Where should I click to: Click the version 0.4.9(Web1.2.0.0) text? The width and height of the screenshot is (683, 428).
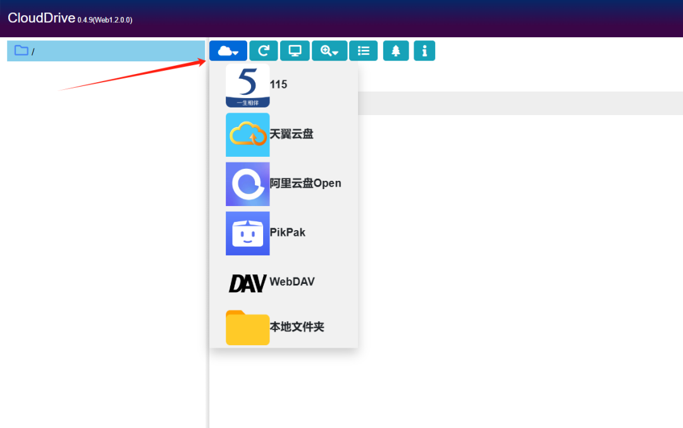[105, 20]
